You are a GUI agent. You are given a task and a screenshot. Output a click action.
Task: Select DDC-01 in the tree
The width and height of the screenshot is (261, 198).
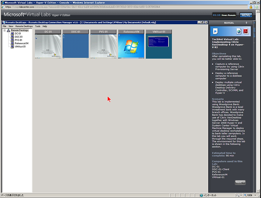pyautogui.click(x=18, y=37)
